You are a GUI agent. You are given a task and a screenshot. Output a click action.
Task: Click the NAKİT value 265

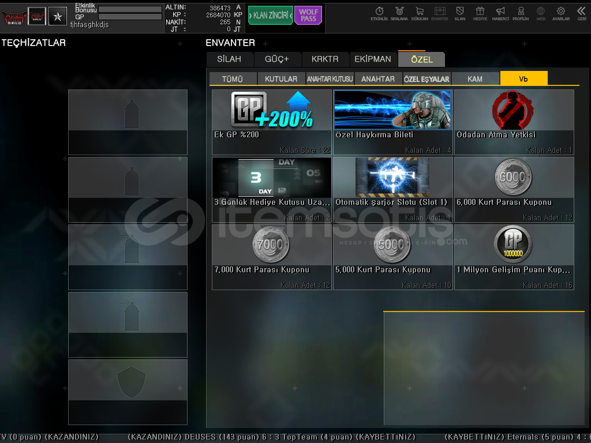[x=225, y=22]
